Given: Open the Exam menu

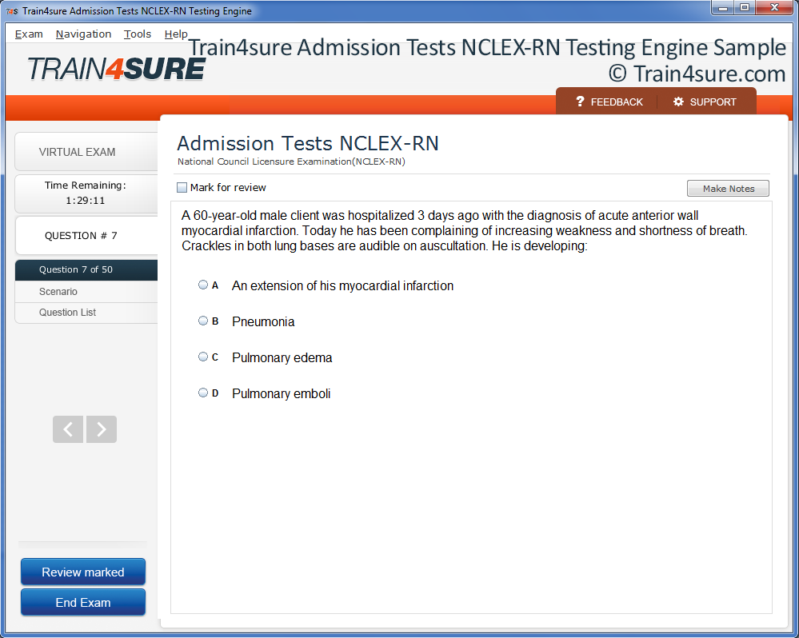Looking at the screenshot, I should 29,34.
